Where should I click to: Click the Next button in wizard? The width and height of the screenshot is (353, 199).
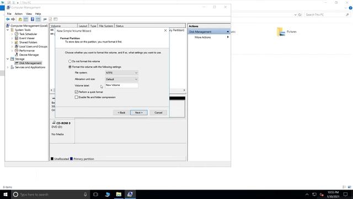[x=138, y=113]
